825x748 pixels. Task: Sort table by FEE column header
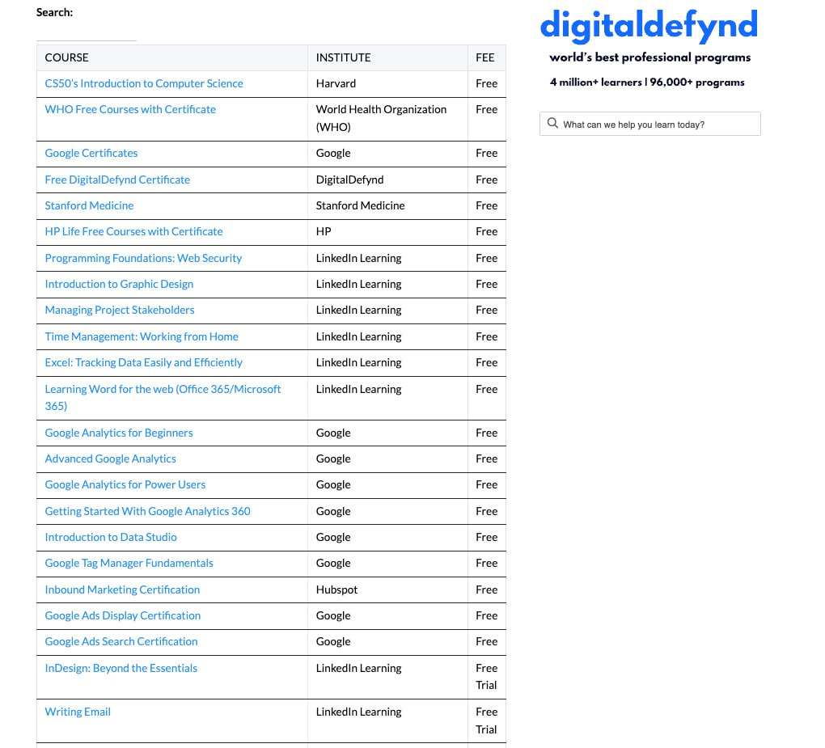(485, 57)
